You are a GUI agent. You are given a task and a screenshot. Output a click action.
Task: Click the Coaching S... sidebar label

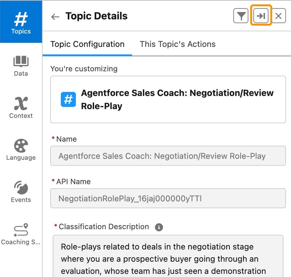21,242
